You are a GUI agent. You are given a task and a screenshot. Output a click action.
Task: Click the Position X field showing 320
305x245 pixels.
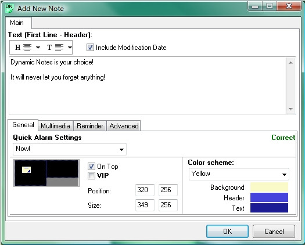[145, 190]
